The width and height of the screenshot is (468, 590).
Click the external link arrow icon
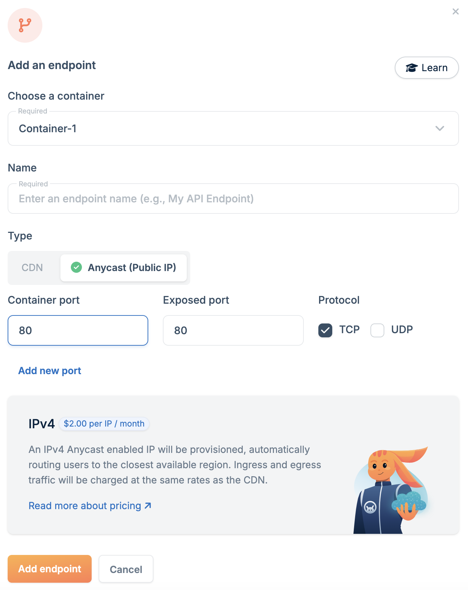tap(148, 506)
